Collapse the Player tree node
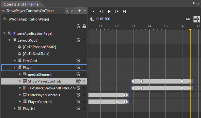Screen dimensions: 201x118 15,67
